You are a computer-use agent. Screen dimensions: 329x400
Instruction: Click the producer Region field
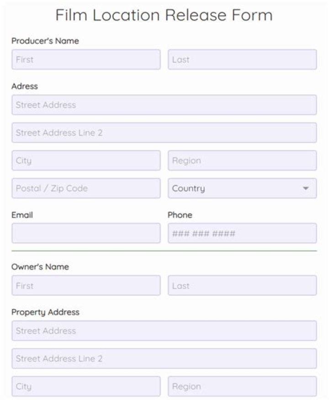242,160
